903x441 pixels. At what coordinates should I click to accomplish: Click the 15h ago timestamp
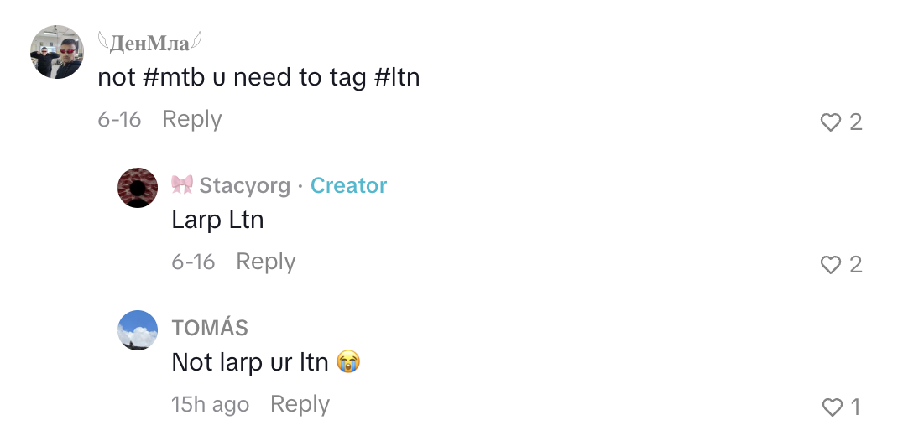210,404
